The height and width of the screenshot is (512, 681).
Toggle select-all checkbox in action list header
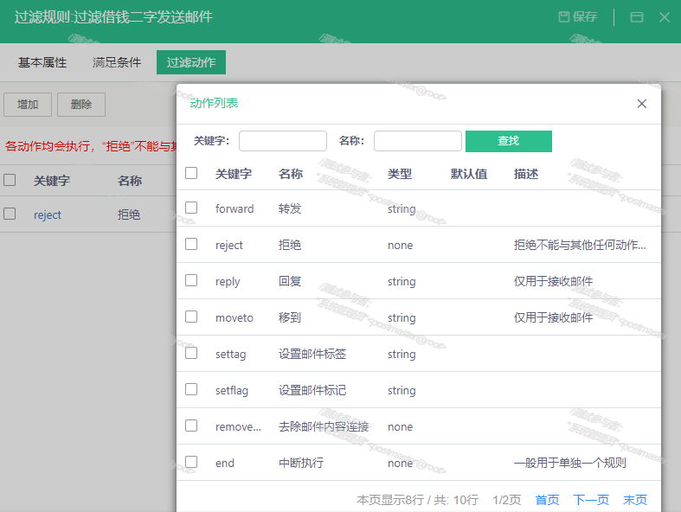click(191, 173)
